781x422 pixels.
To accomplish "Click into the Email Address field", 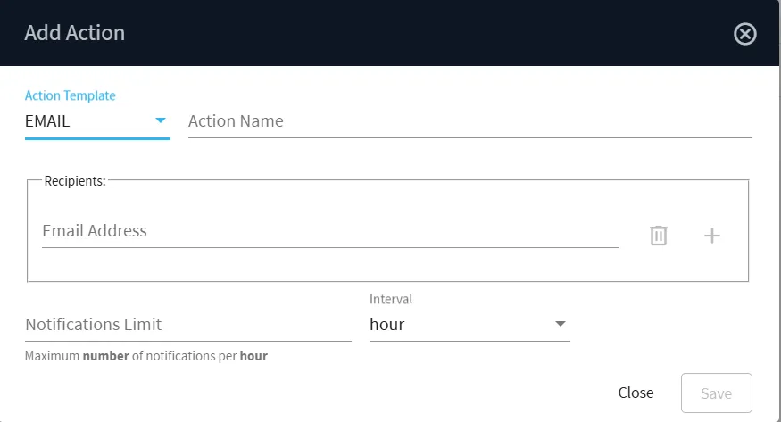I will point(329,231).
